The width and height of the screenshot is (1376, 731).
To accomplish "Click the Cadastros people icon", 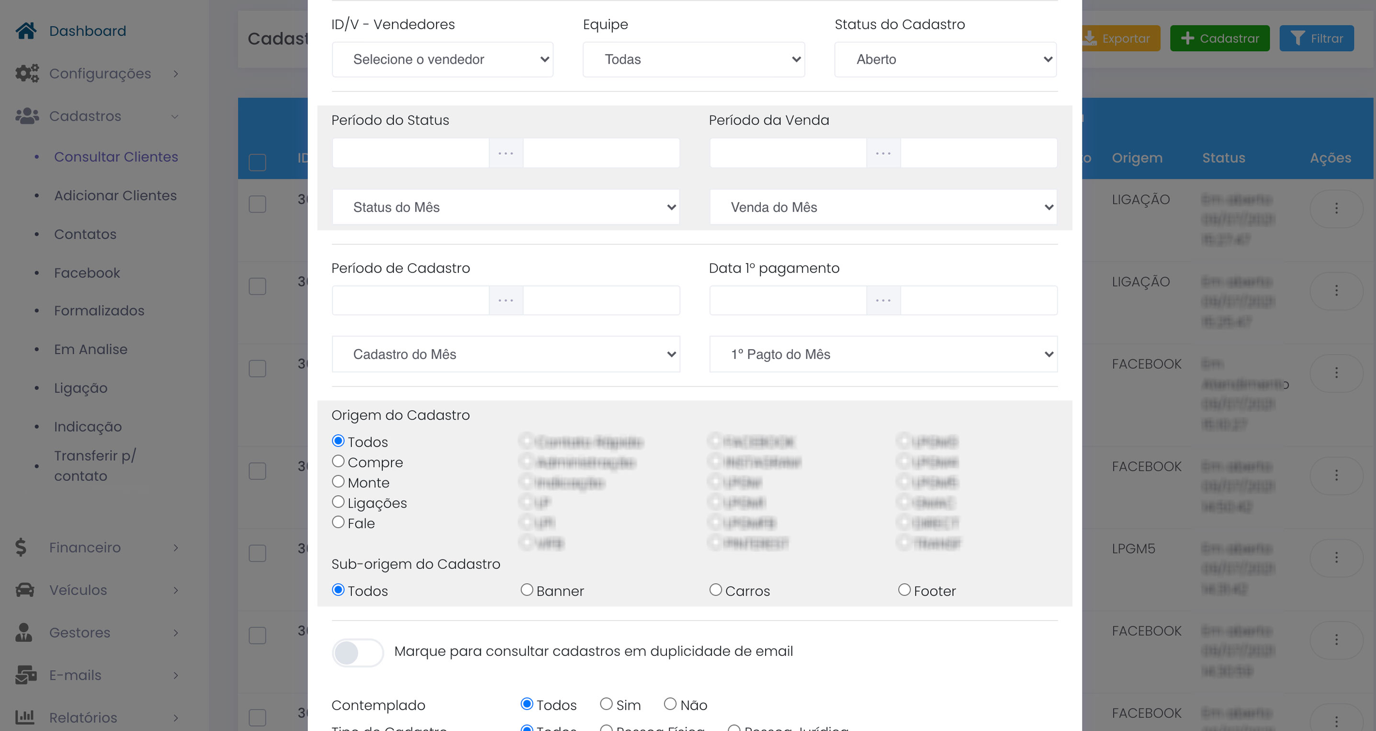I will tap(27, 116).
